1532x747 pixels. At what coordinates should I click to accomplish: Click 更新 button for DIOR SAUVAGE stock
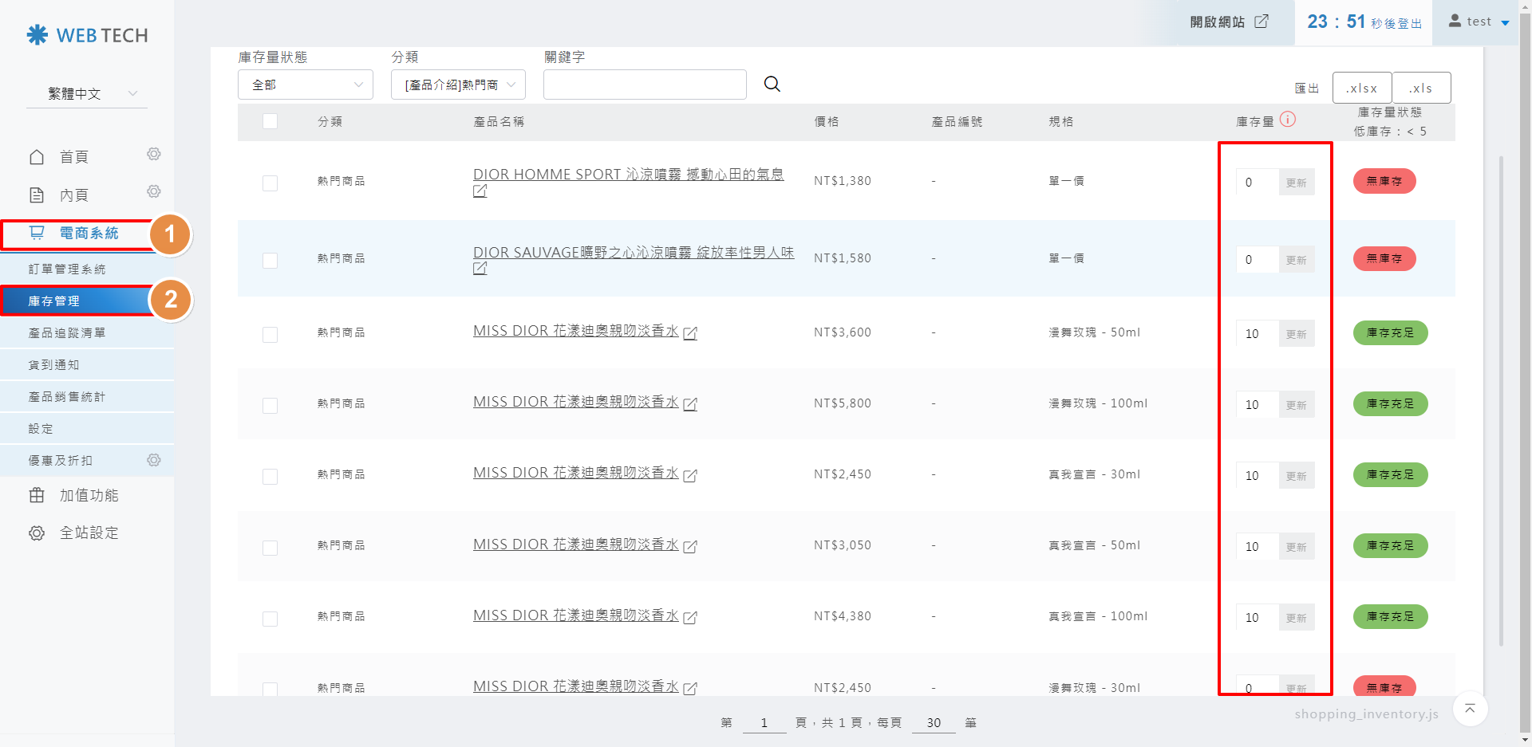click(1296, 260)
